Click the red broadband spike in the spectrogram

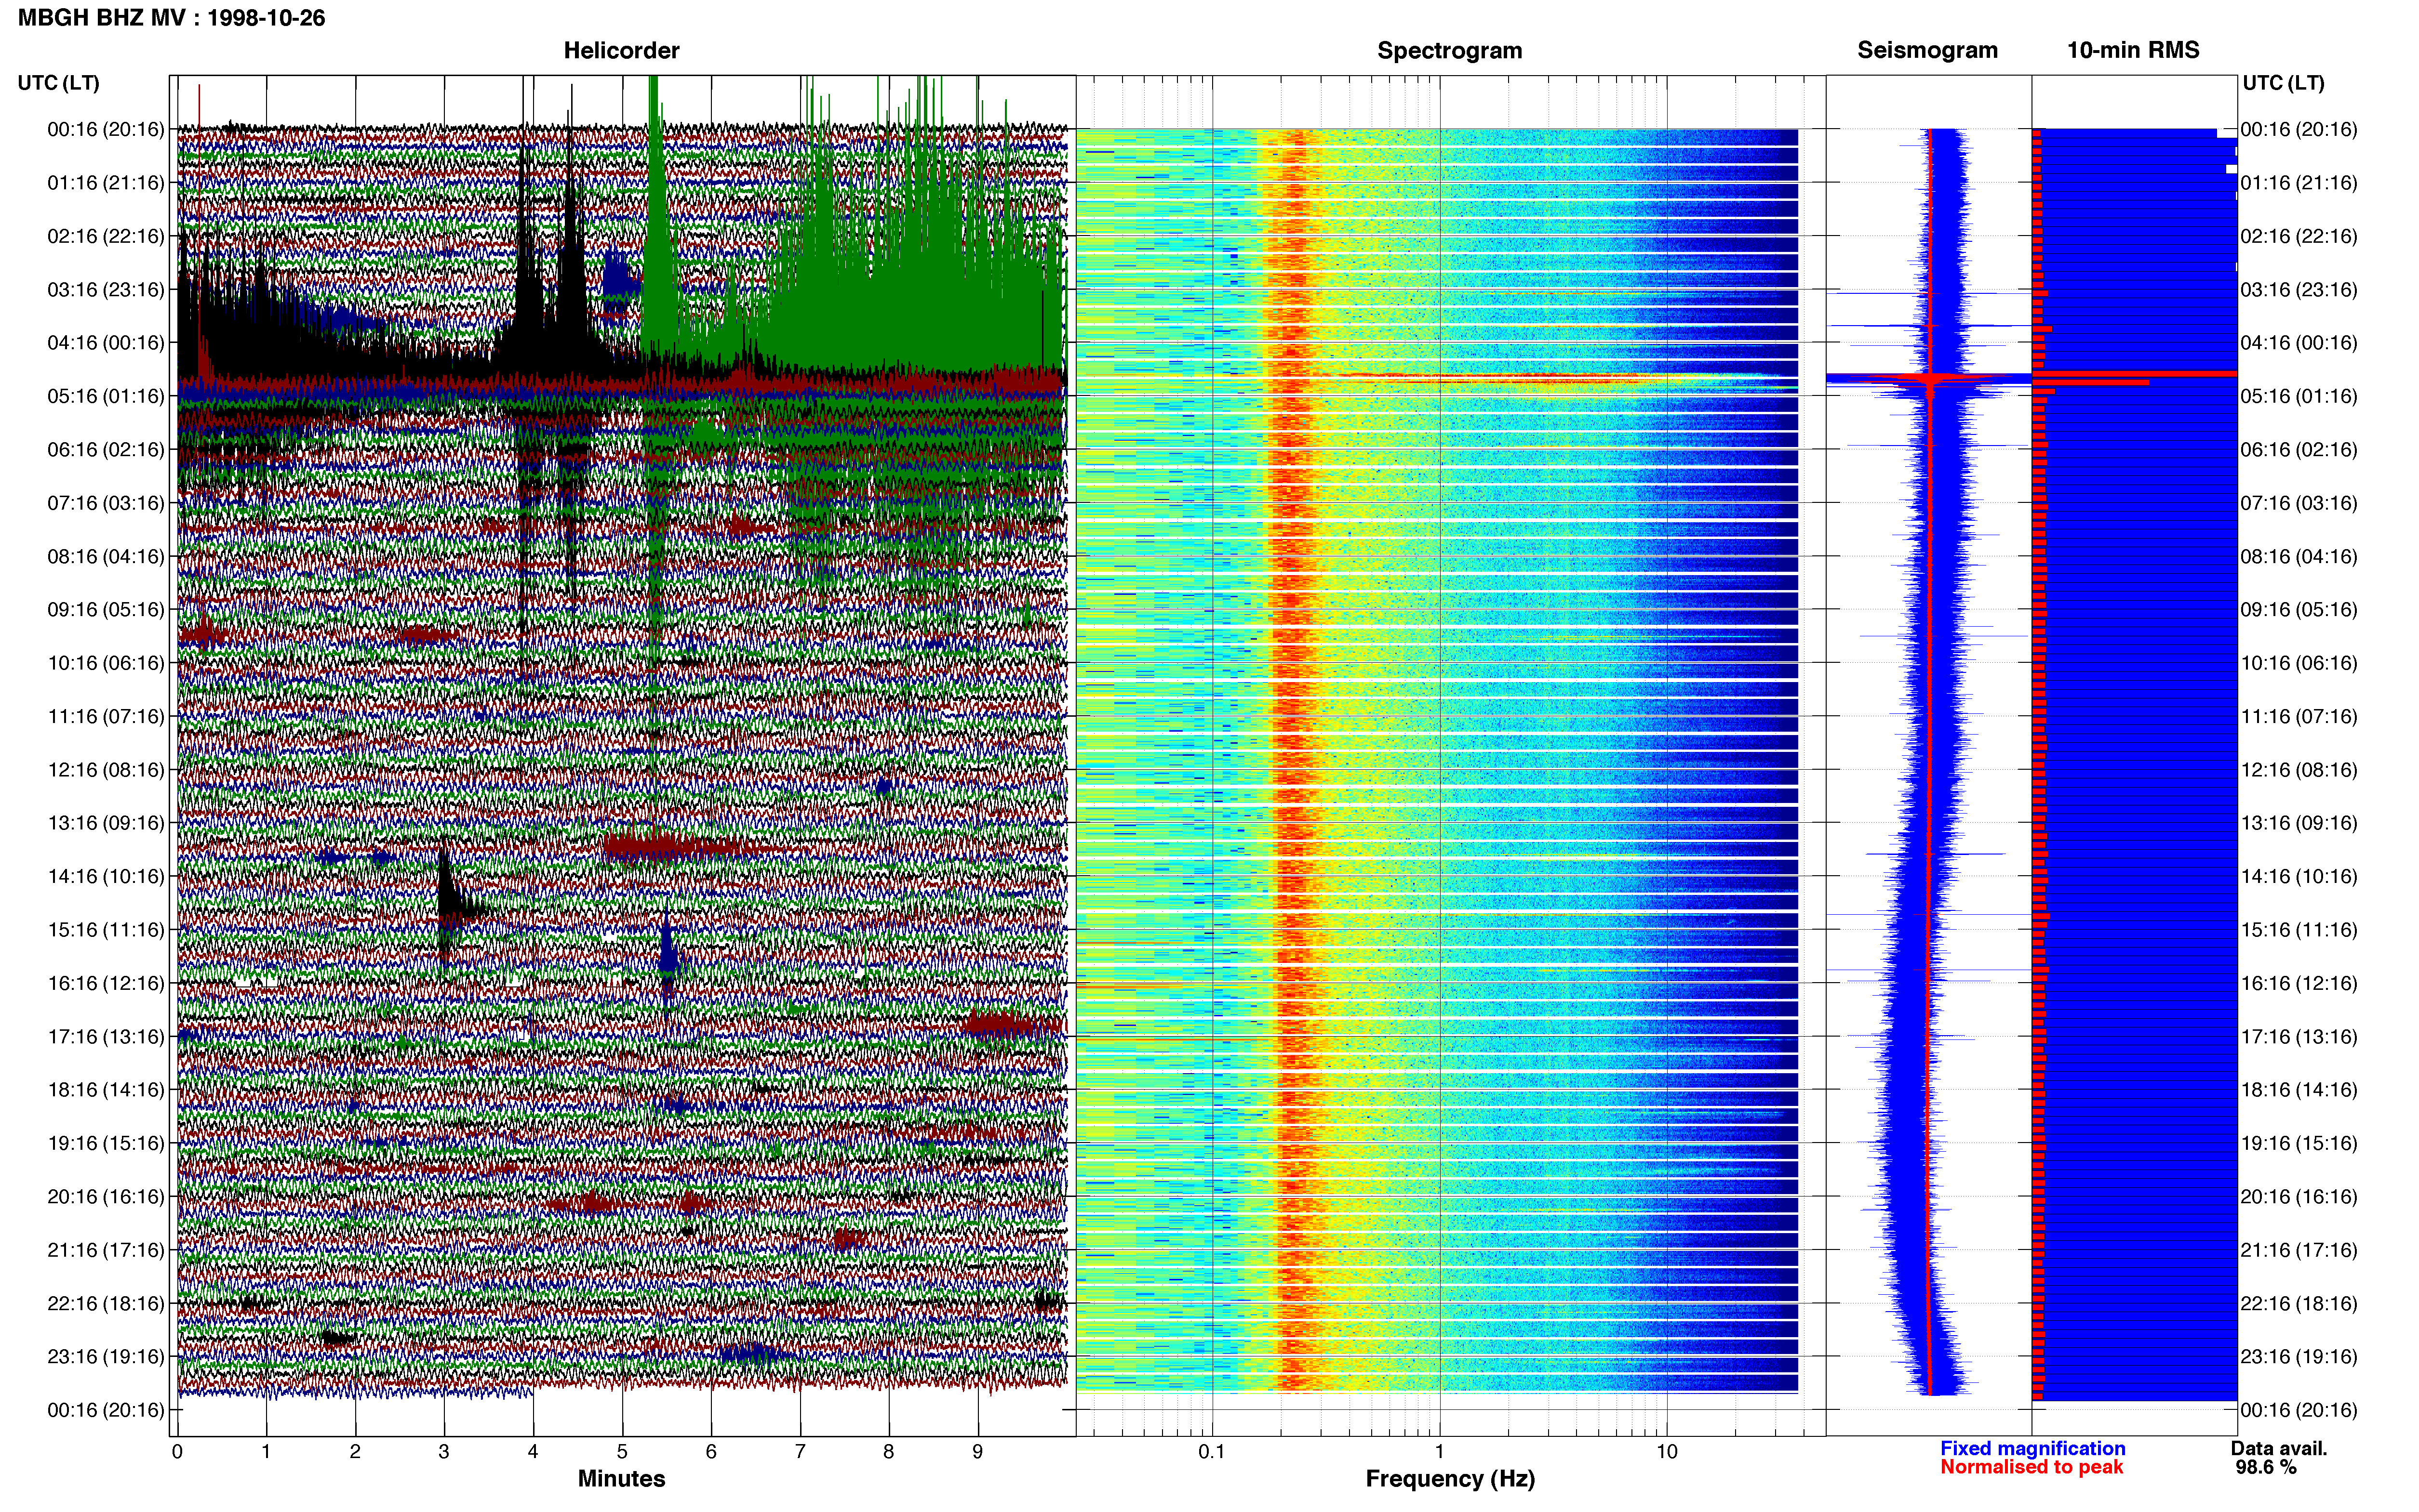pos(1501,378)
